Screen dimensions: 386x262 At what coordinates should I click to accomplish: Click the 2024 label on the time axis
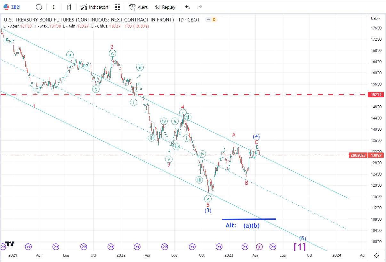pos(336,255)
